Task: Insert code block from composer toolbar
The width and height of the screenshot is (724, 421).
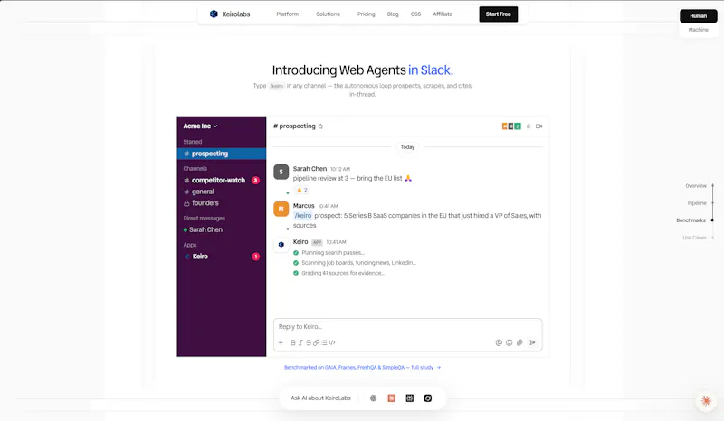Action: [332, 342]
